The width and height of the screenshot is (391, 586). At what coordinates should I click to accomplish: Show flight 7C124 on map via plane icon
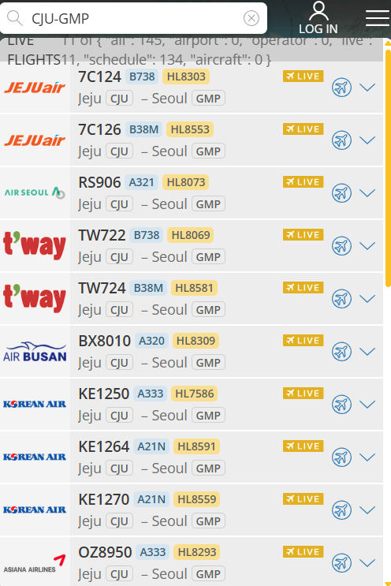pos(341,88)
